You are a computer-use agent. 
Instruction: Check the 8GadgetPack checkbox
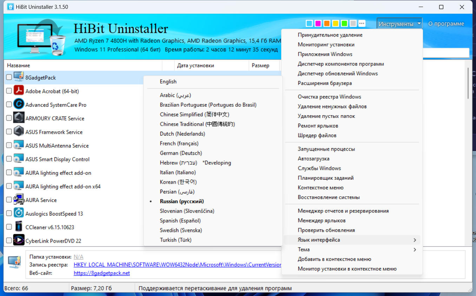coord(9,78)
